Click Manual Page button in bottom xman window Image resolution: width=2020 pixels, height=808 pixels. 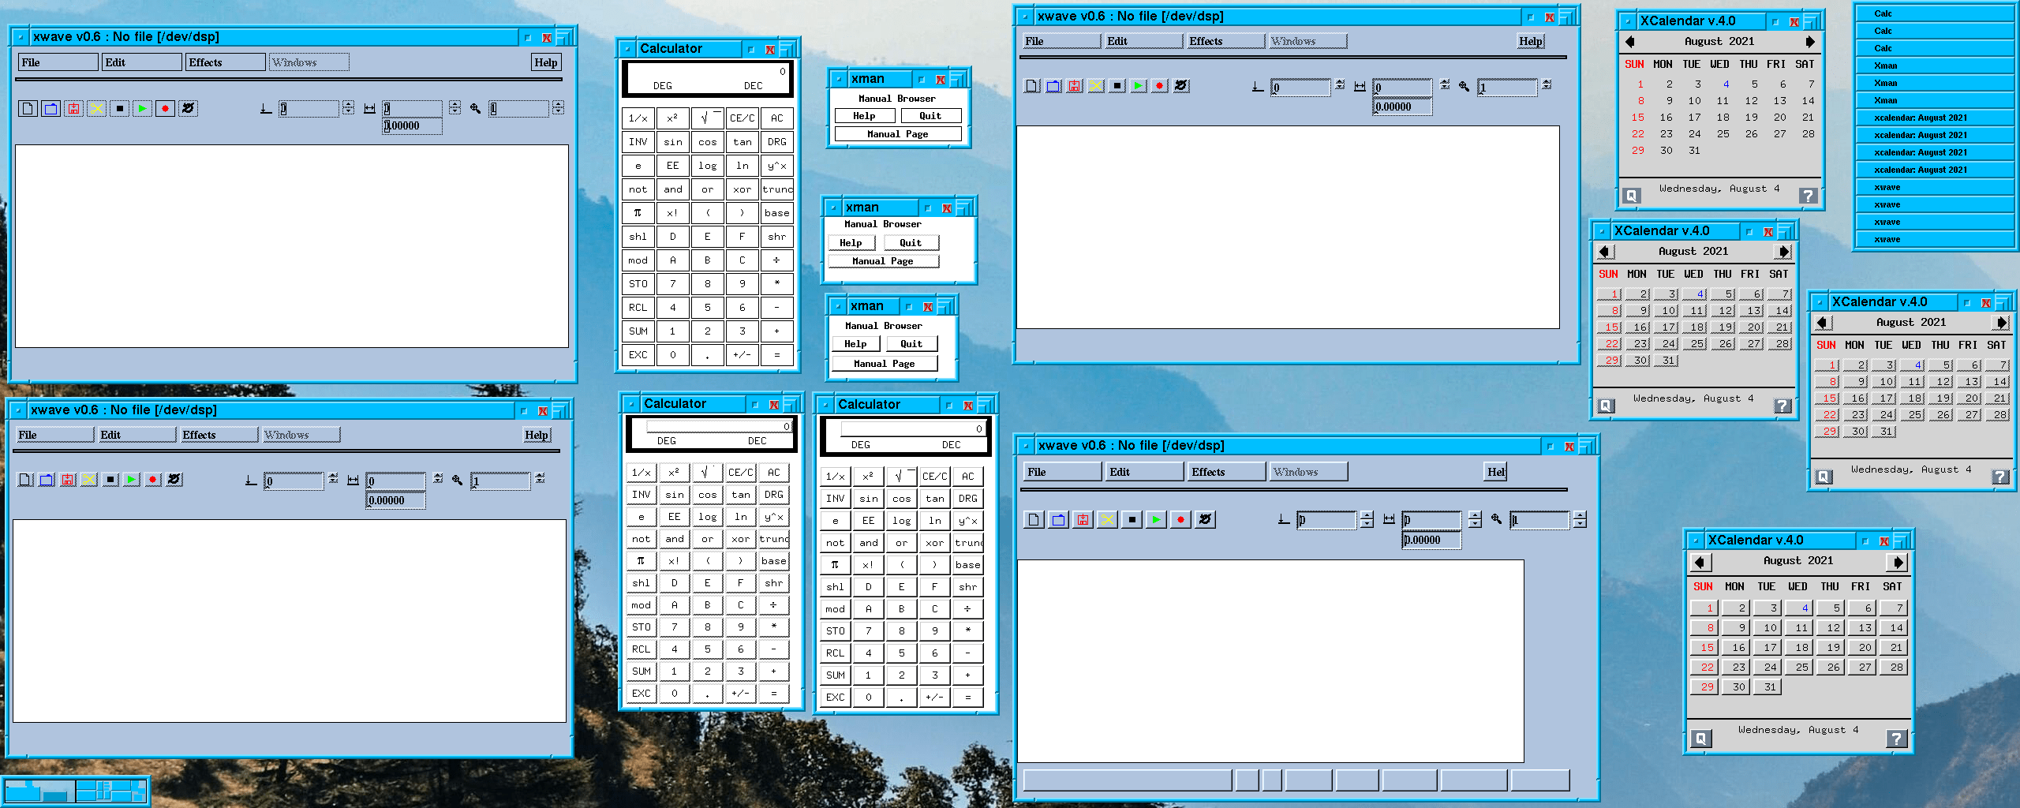(x=884, y=364)
